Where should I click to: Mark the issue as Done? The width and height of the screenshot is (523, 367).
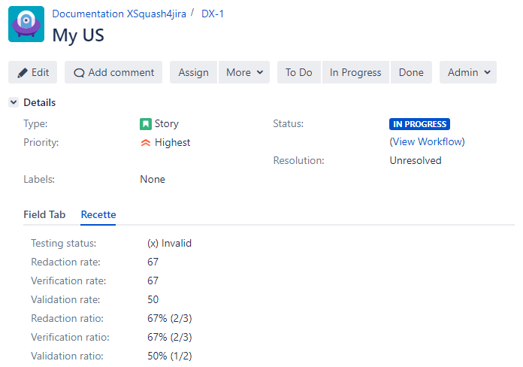coord(411,73)
